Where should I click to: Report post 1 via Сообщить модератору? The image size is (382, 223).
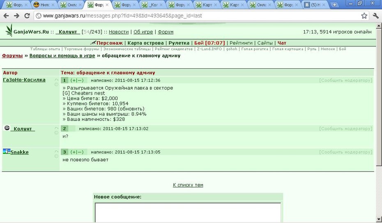point(346,80)
